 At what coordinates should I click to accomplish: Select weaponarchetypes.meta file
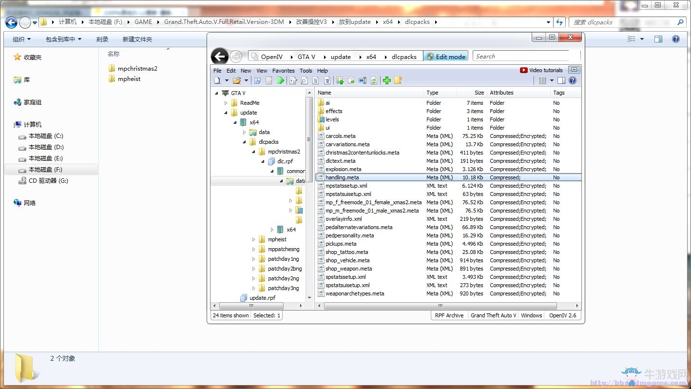(355, 293)
